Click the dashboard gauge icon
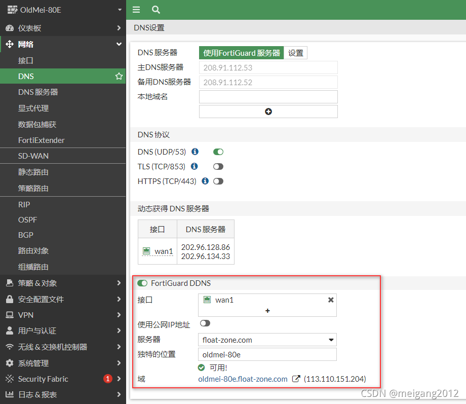 (x=10, y=28)
